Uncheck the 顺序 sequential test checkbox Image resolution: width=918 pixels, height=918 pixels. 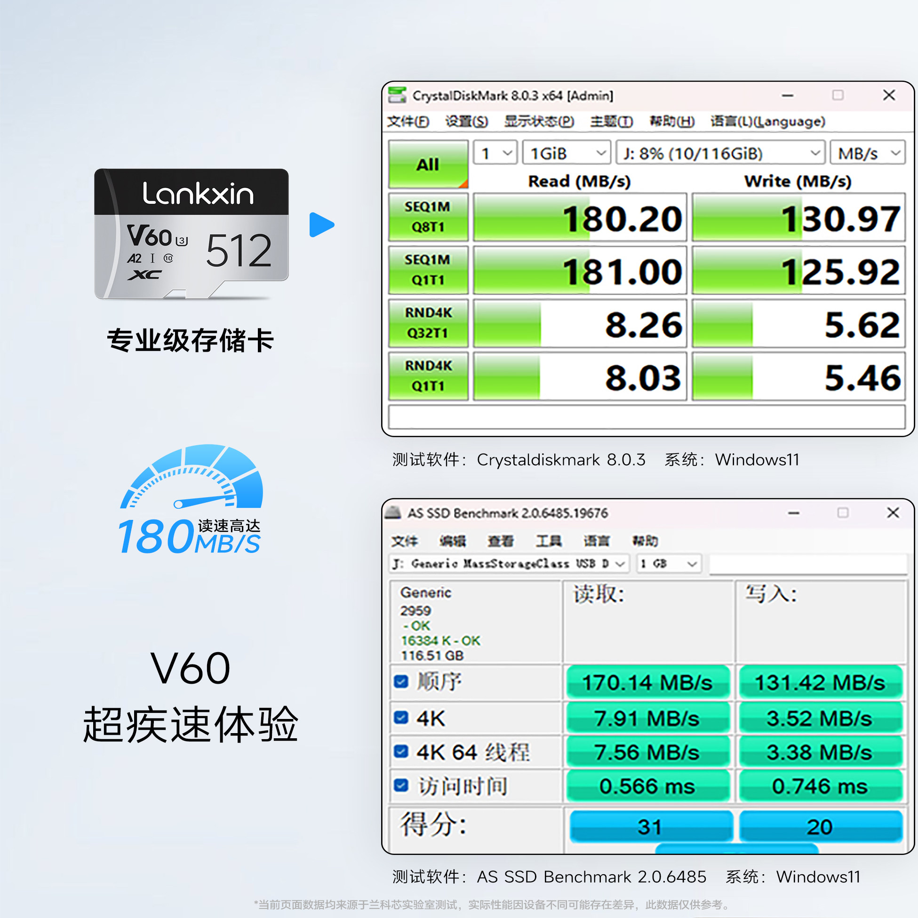401,682
